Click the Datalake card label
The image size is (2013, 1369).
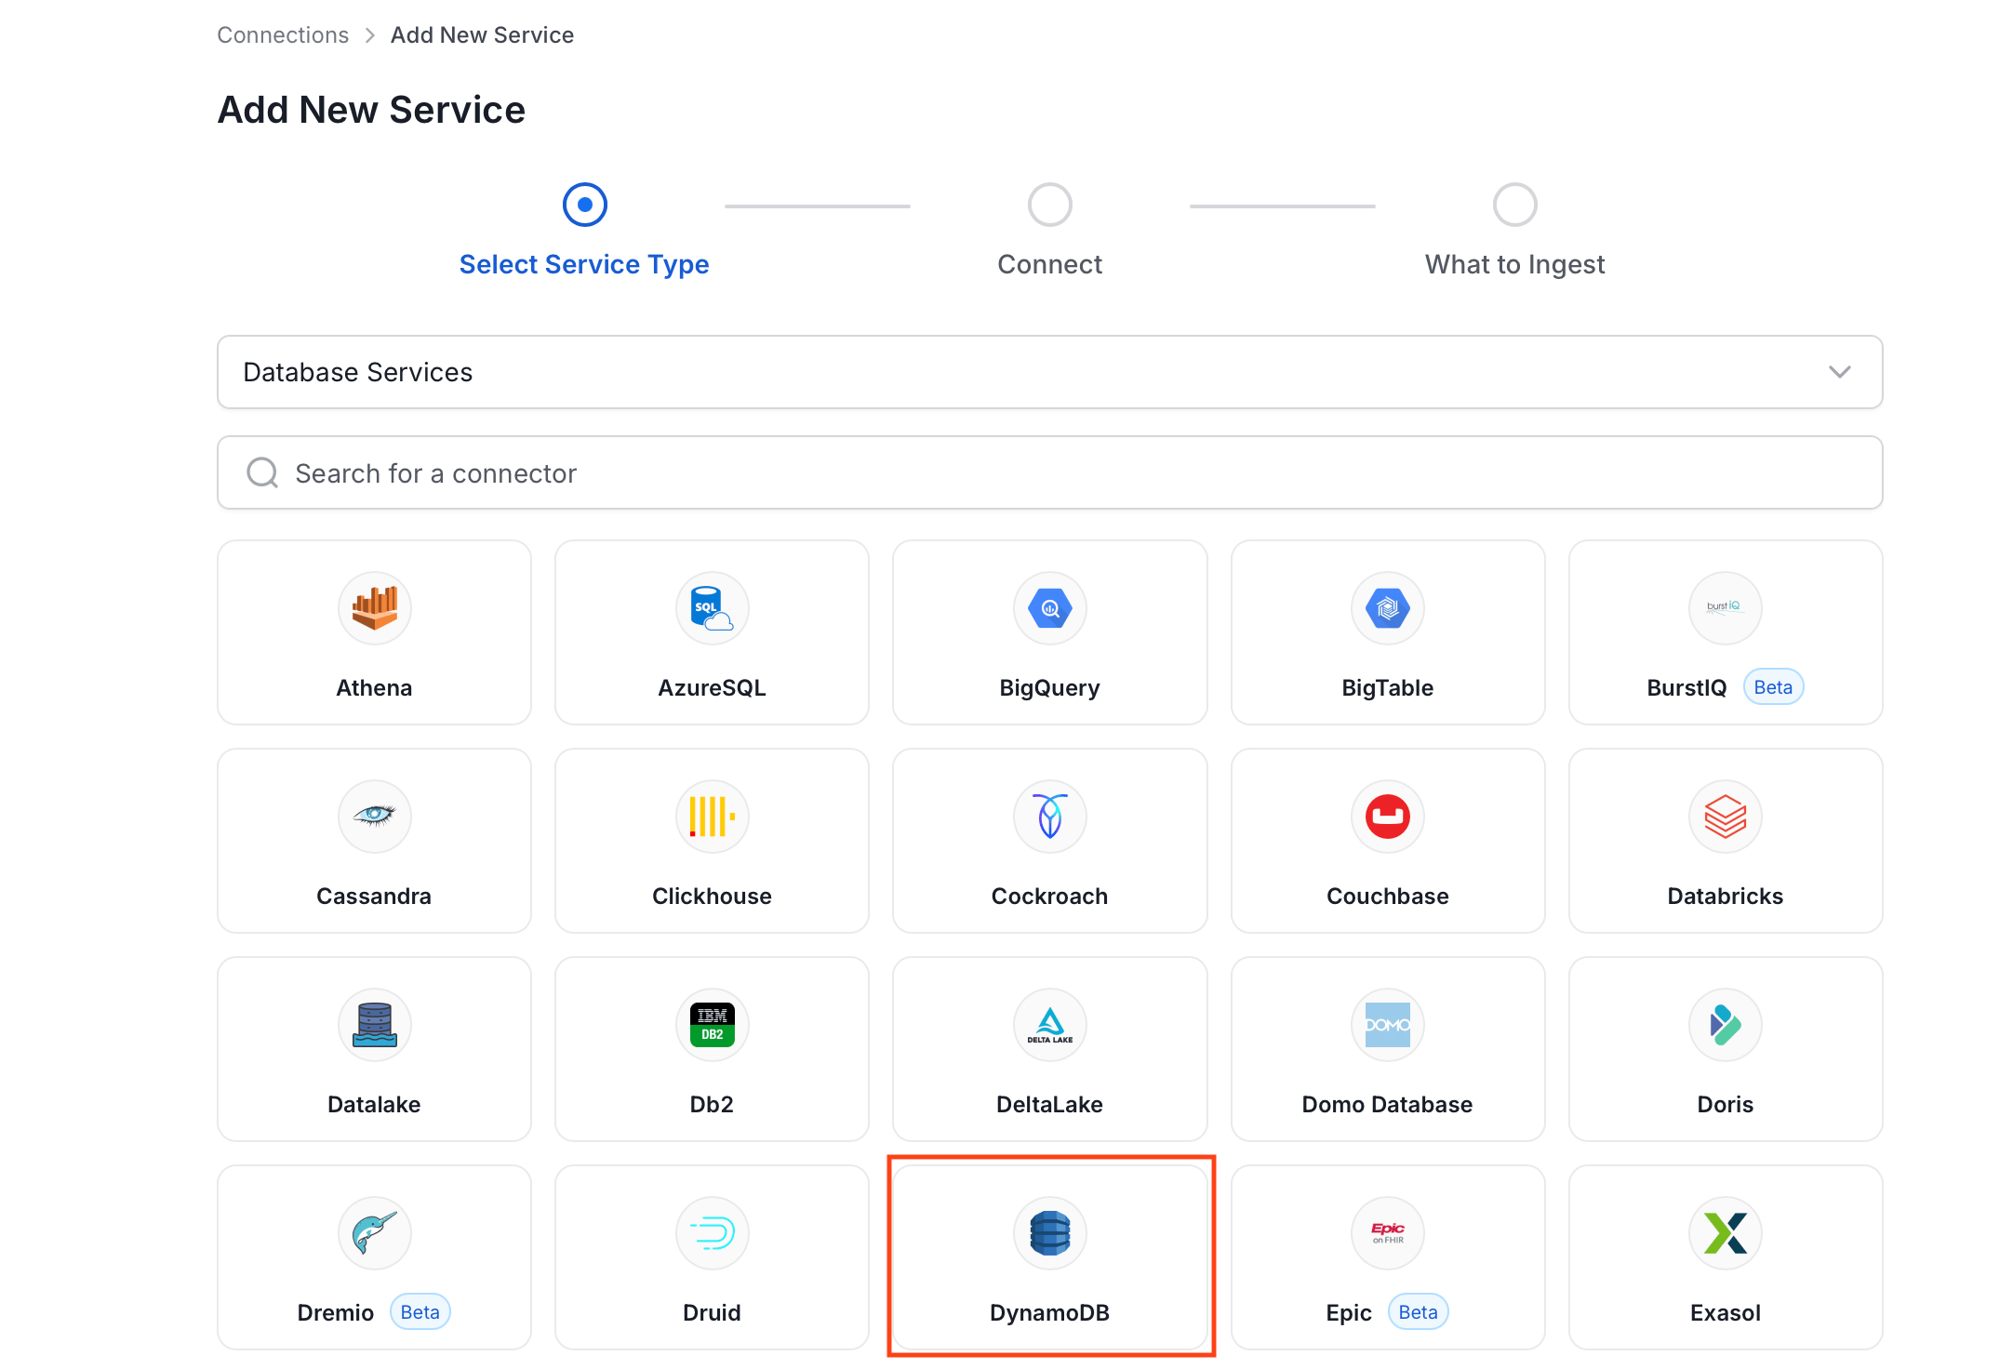(x=374, y=1105)
